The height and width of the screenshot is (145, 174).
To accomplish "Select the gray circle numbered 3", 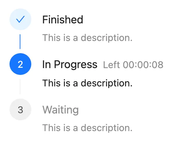I will [x=20, y=109].
